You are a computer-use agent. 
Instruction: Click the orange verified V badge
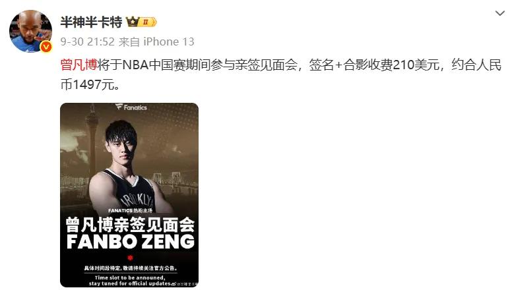click(x=46, y=47)
